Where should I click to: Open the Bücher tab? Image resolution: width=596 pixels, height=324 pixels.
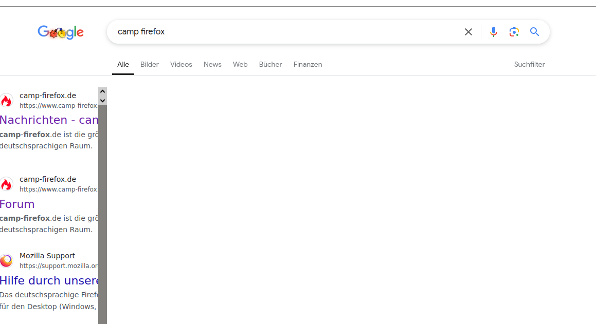pos(270,65)
